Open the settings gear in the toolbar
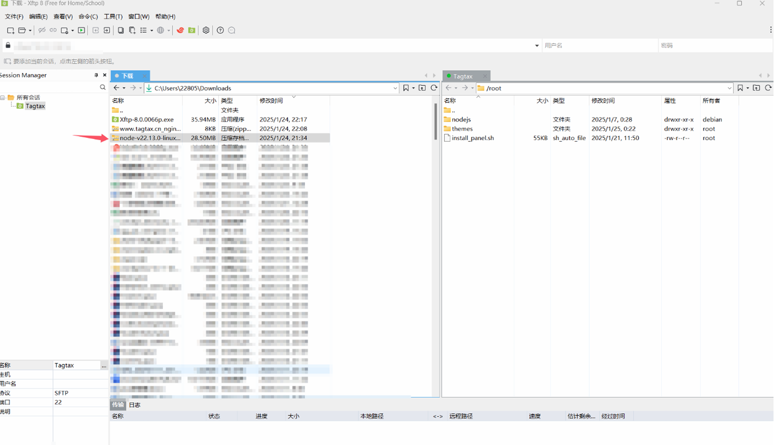775x445 pixels. (x=206, y=30)
